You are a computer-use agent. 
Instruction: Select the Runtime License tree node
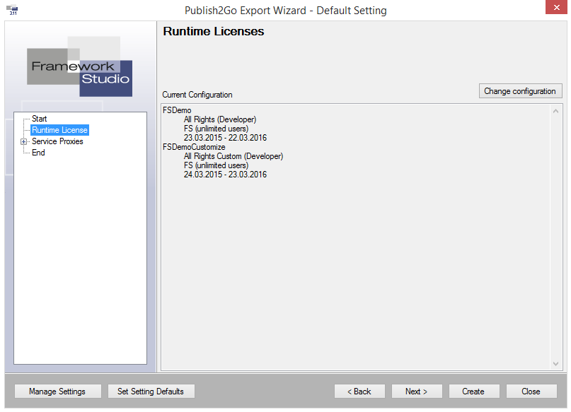point(59,130)
